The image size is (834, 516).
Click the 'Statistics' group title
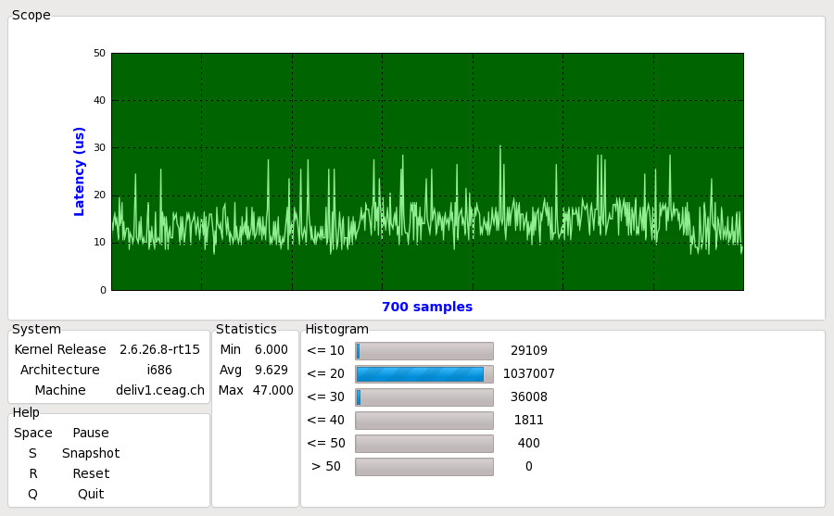tap(246, 329)
